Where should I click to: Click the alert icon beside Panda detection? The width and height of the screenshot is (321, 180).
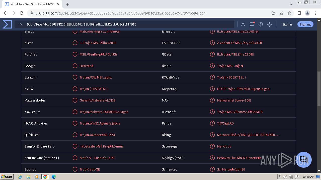212,123
